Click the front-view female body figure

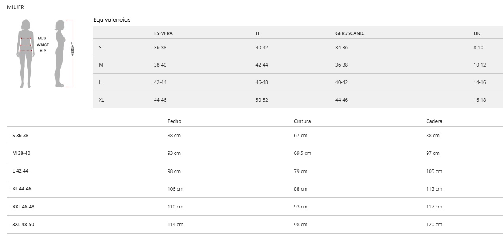(x=26, y=53)
